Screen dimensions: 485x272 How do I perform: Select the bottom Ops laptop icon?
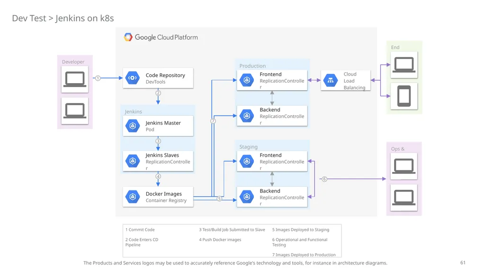(404, 198)
